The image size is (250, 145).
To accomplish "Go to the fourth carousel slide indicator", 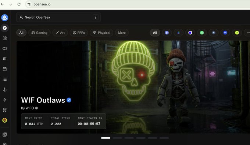I will coord(141,138).
